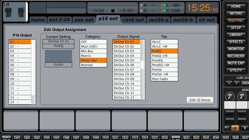Select P16 Output 01 row

pos(20,42)
